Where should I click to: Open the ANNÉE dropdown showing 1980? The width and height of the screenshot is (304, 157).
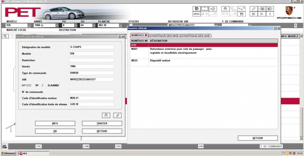[57, 25]
